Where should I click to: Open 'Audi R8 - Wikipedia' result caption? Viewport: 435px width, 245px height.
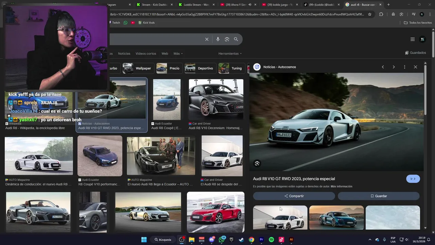click(35, 128)
